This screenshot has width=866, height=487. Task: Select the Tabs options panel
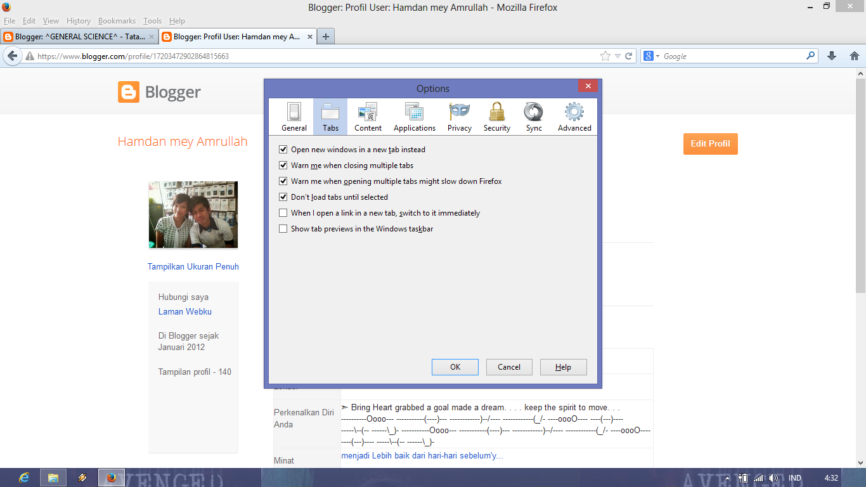[x=330, y=117]
